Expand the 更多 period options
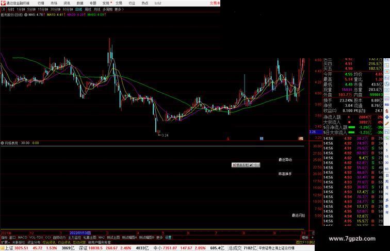 (119, 9)
